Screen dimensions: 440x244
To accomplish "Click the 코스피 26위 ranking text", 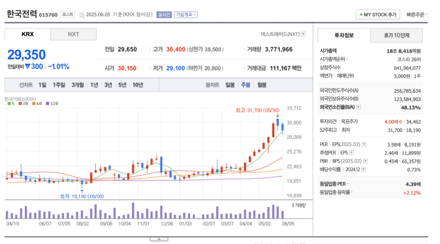I will 409,59.
